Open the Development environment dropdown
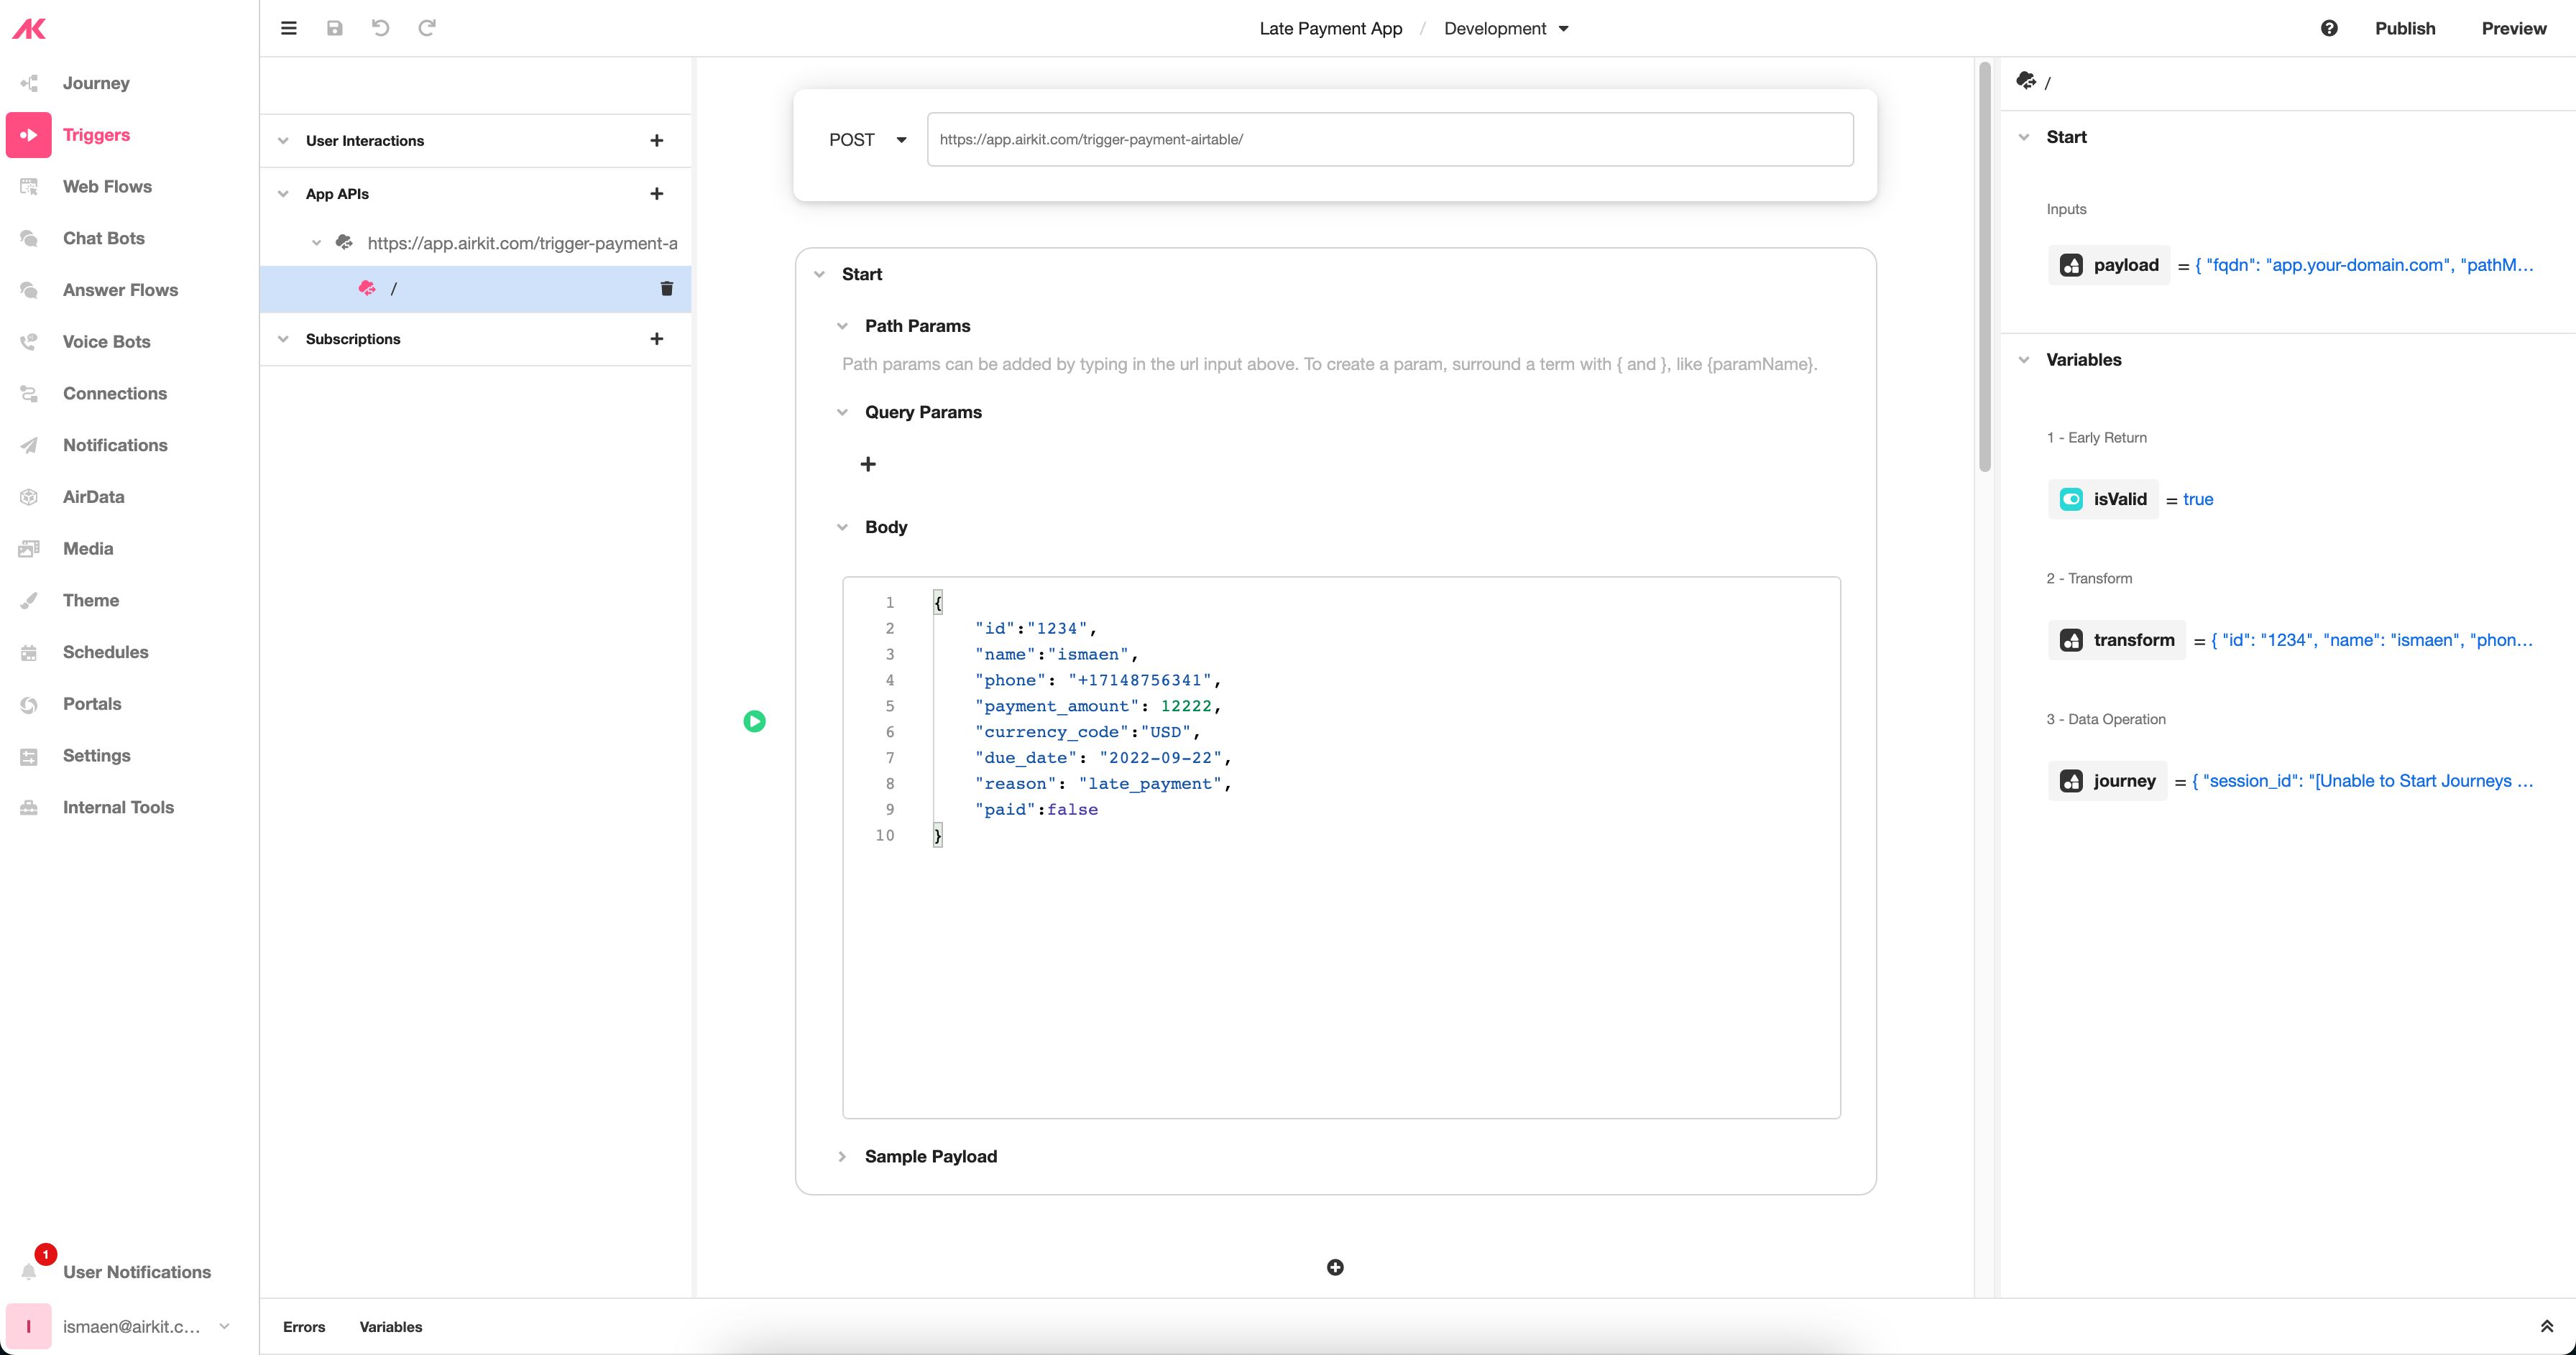 coord(1506,28)
